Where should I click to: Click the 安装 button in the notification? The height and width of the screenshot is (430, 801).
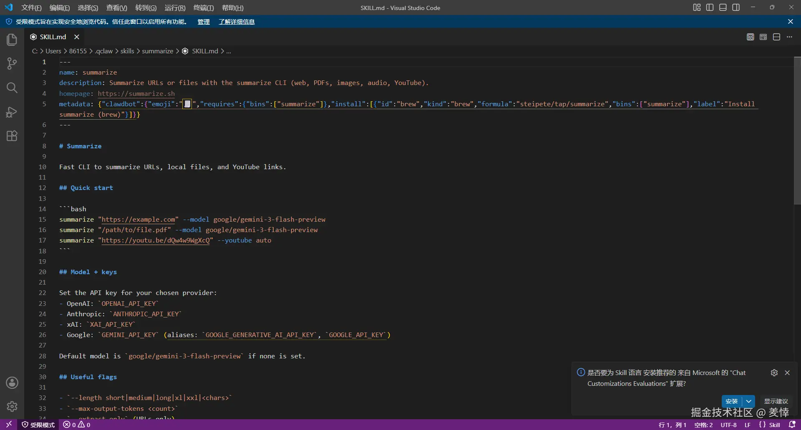[732, 401]
